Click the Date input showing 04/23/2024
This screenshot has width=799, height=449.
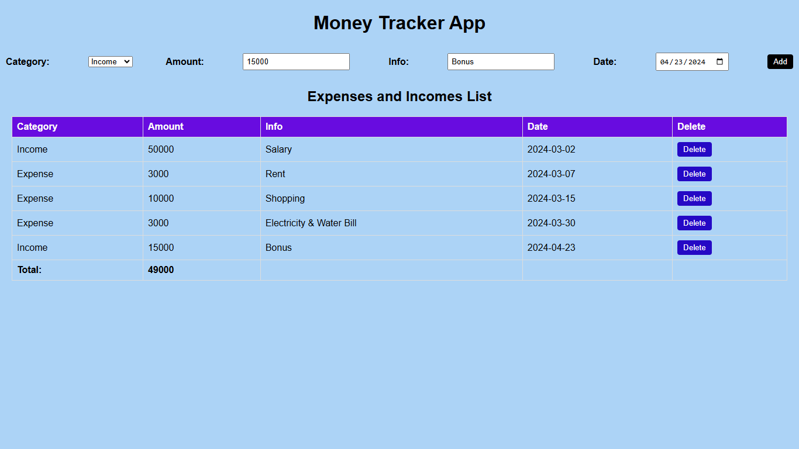click(692, 61)
